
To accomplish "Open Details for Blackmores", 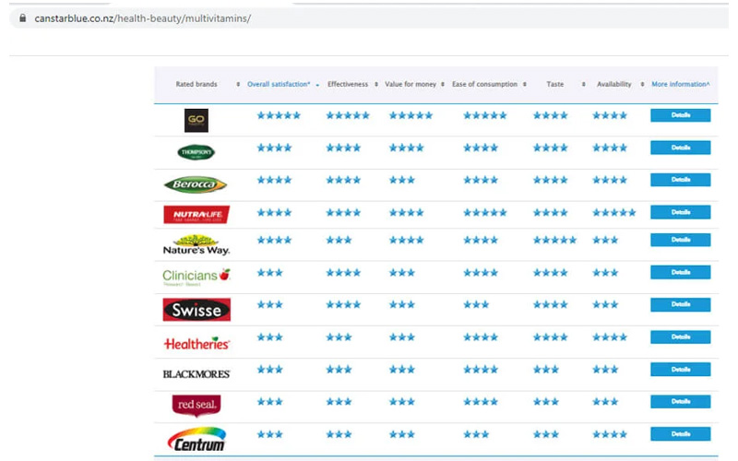I will click(681, 370).
